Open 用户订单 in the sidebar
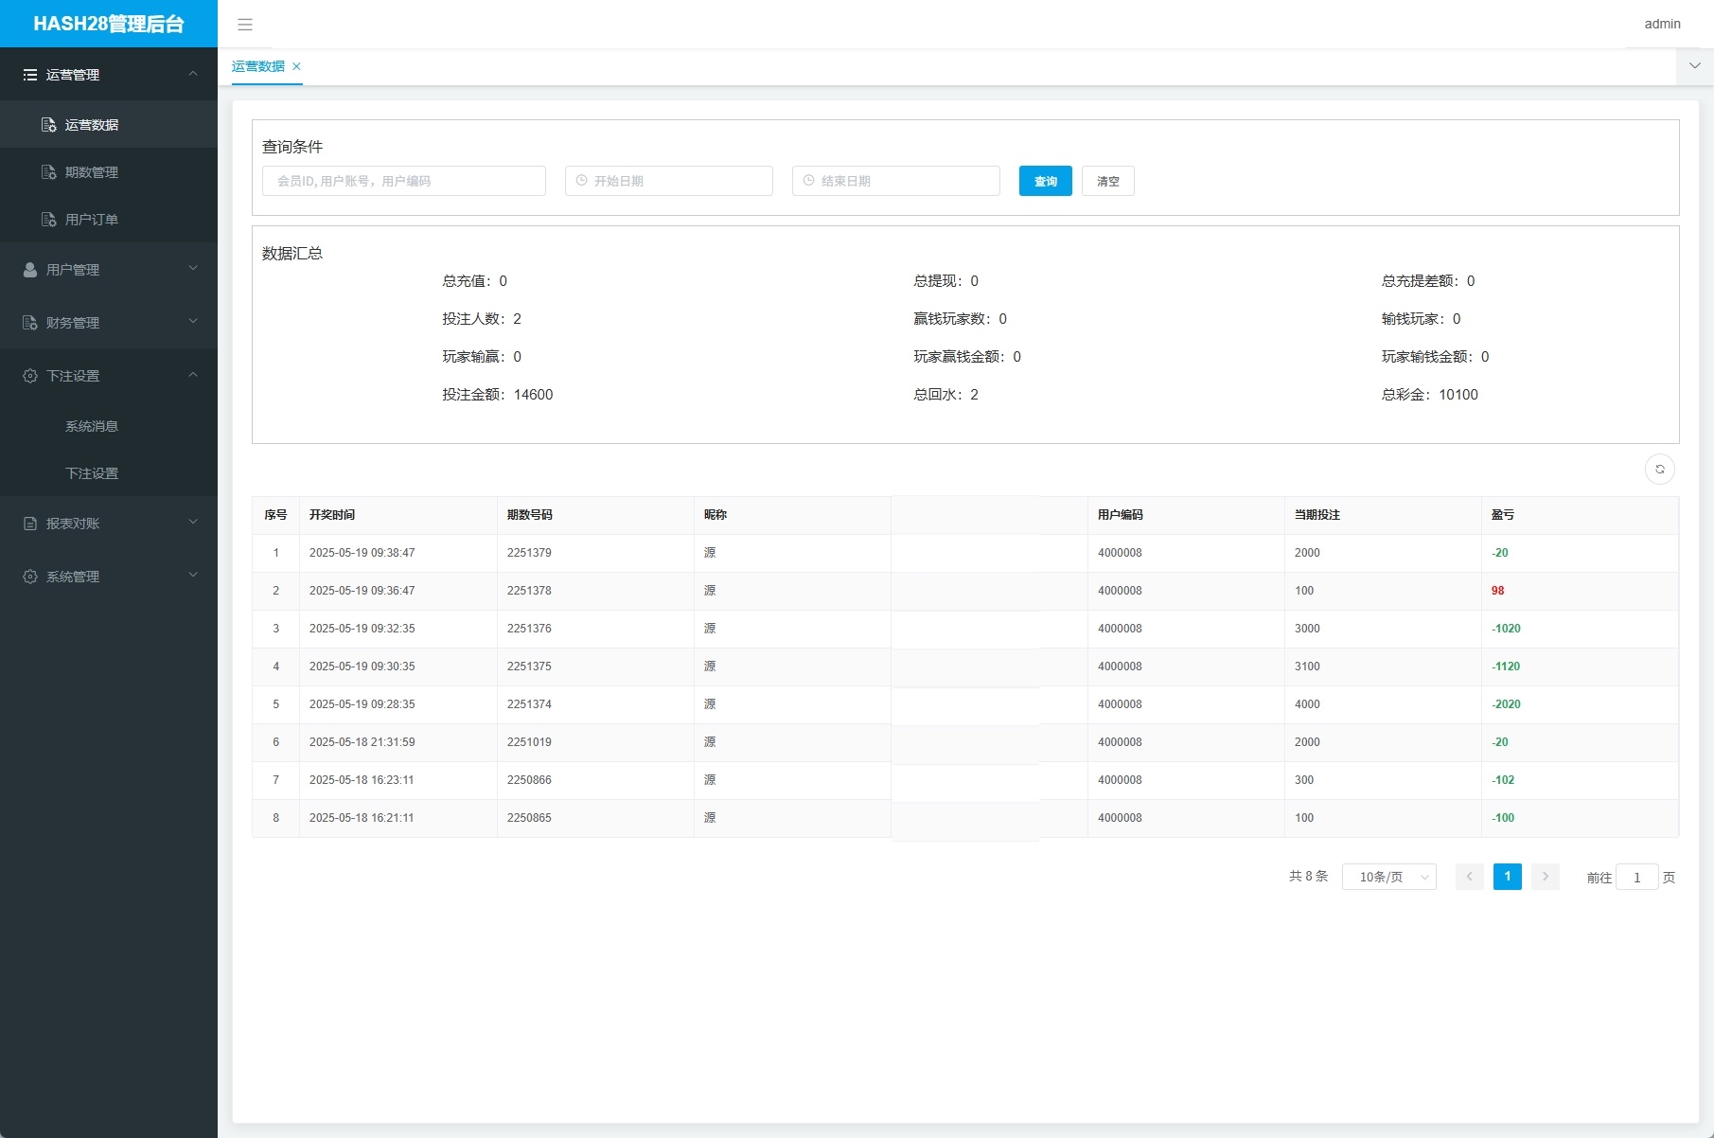This screenshot has height=1138, width=1714. (x=92, y=220)
